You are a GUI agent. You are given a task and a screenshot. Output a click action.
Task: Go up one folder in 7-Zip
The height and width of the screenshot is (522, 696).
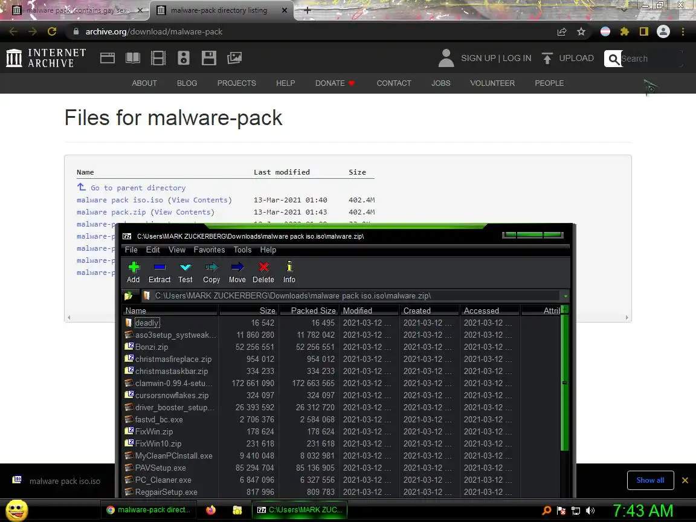pyautogui.click(x=128, y=295)
